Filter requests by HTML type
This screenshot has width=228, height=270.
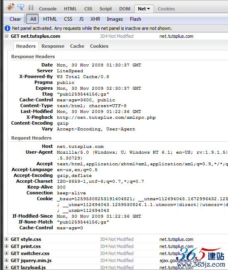50,19
